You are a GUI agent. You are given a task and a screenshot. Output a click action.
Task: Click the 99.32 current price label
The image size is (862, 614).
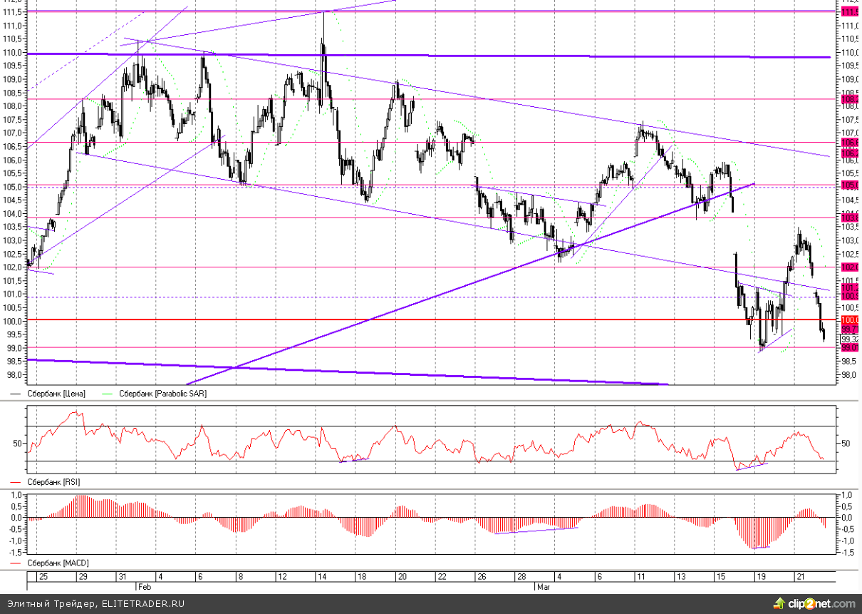(849, 339)
